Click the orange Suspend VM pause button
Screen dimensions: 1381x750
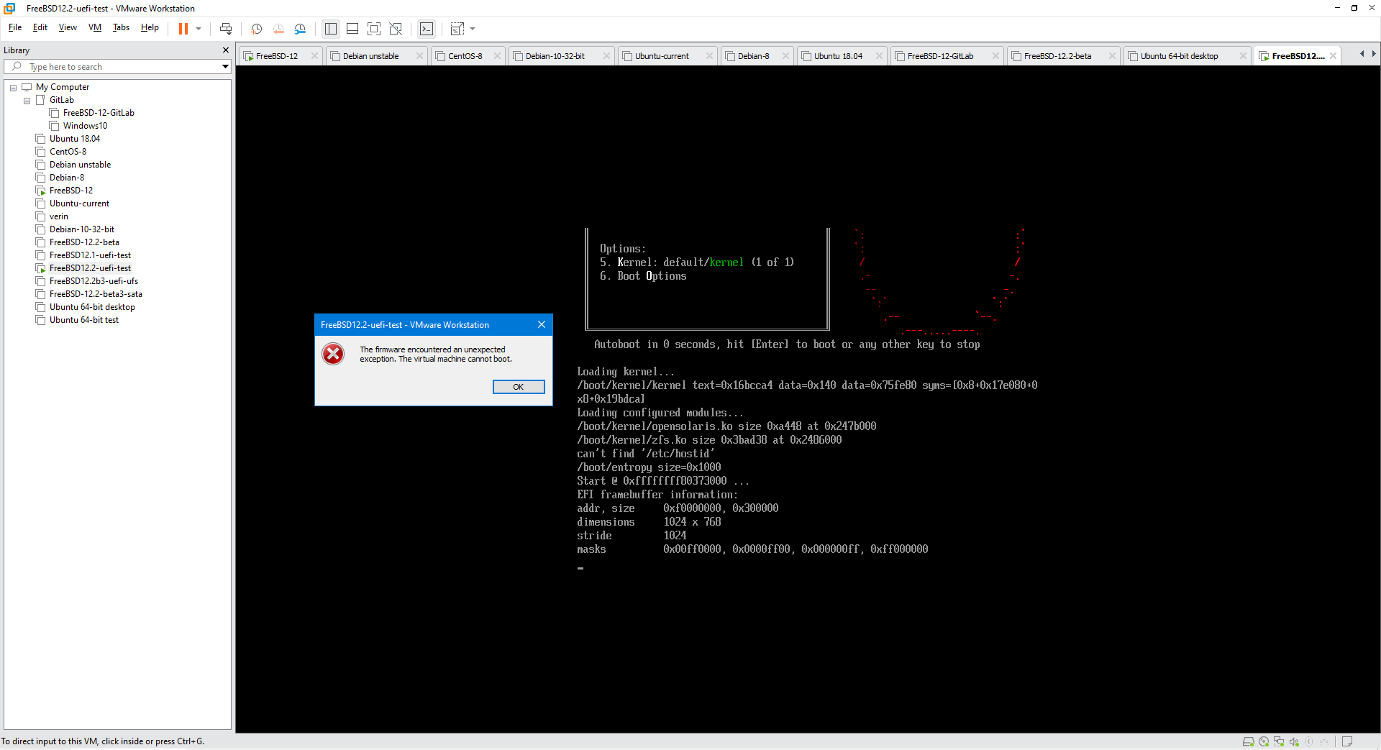pos(183,29)
